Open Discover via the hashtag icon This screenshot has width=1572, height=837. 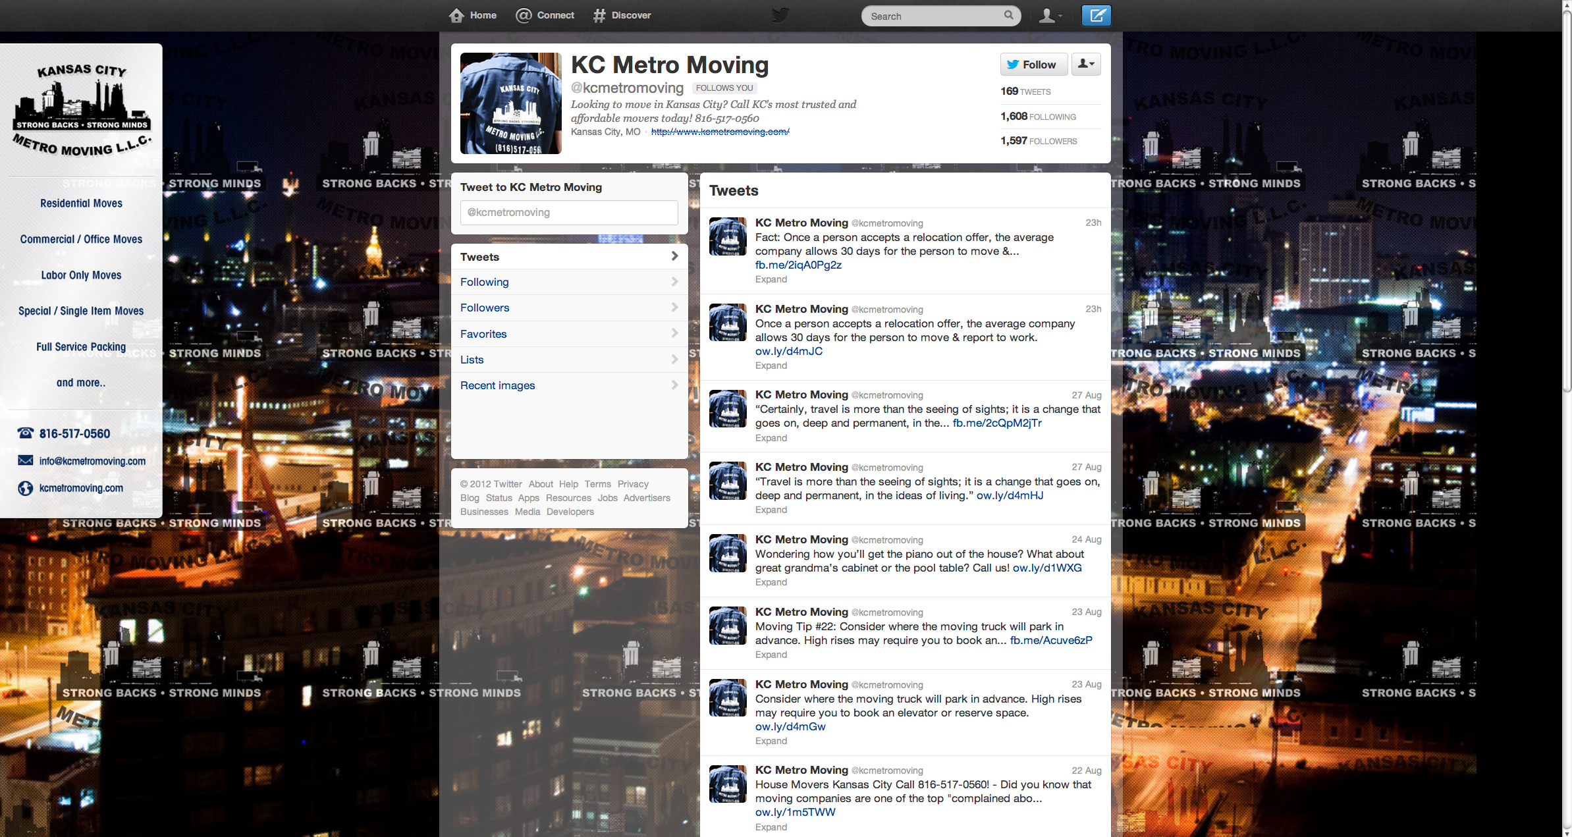(x=599, y=15)
